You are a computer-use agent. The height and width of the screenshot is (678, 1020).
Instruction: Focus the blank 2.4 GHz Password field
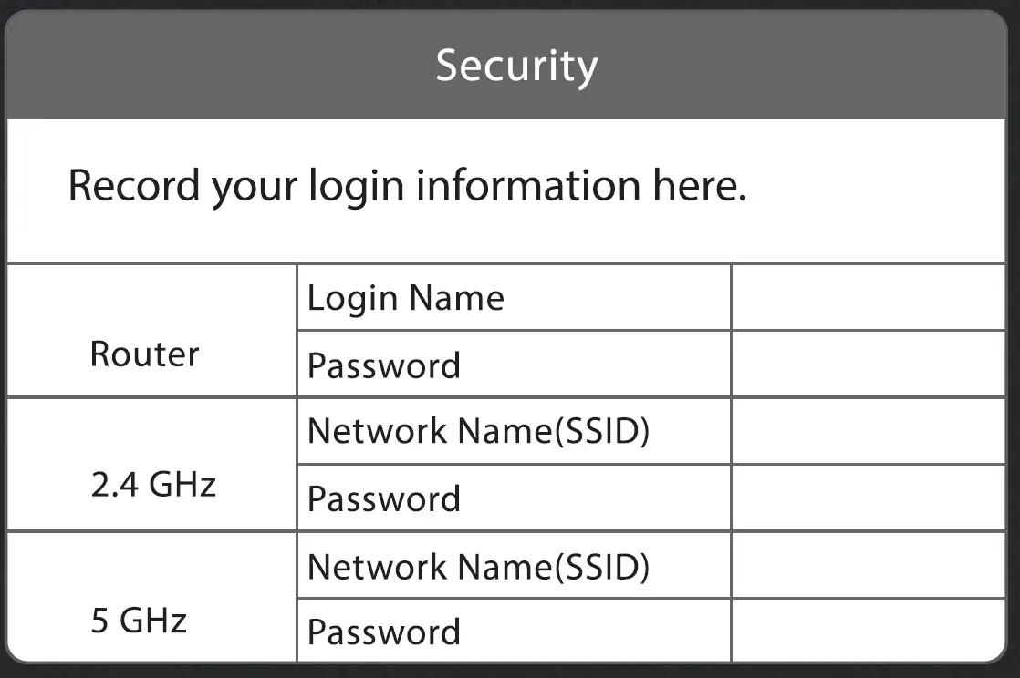click(868, 498)
